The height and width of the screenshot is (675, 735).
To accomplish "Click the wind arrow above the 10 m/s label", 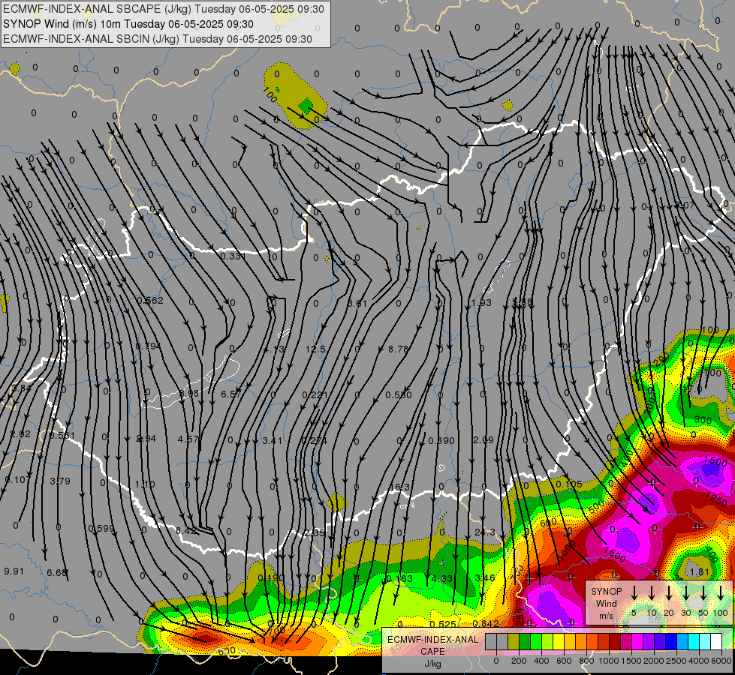I will click(x=651, y=592).
